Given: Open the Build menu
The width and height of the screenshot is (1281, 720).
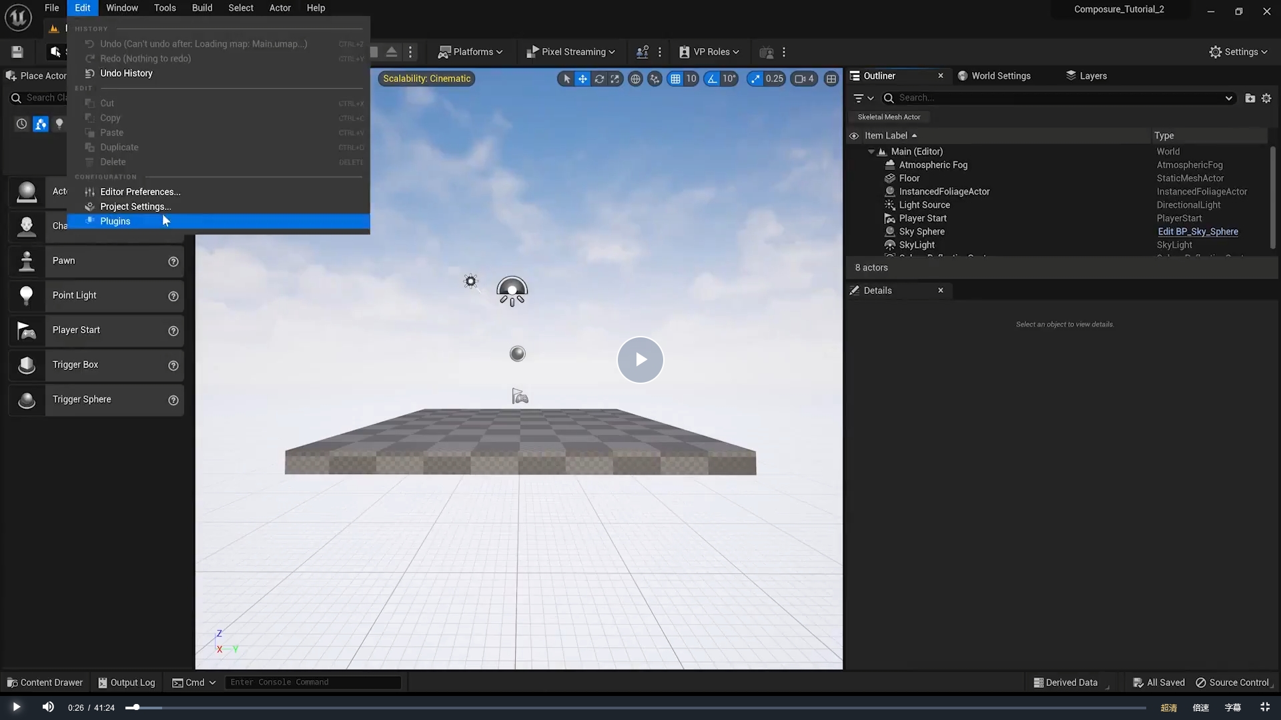Looking at the screenshot, I should click(202, 8).
